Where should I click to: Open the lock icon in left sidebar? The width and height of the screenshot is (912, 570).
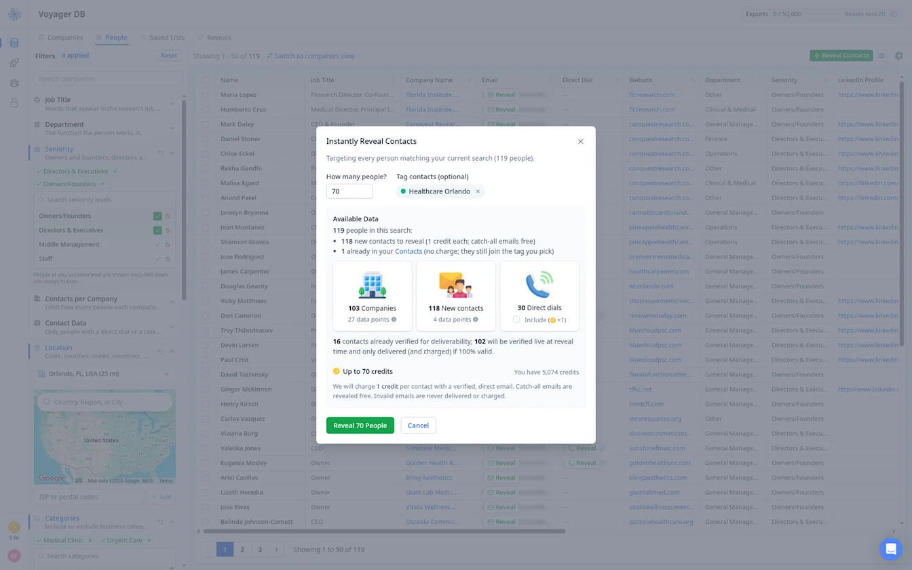14,103
